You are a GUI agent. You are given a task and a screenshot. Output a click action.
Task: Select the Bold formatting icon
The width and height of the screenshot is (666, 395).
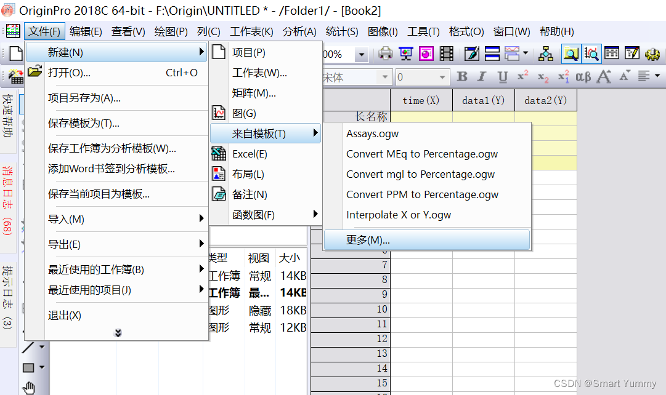462,78
